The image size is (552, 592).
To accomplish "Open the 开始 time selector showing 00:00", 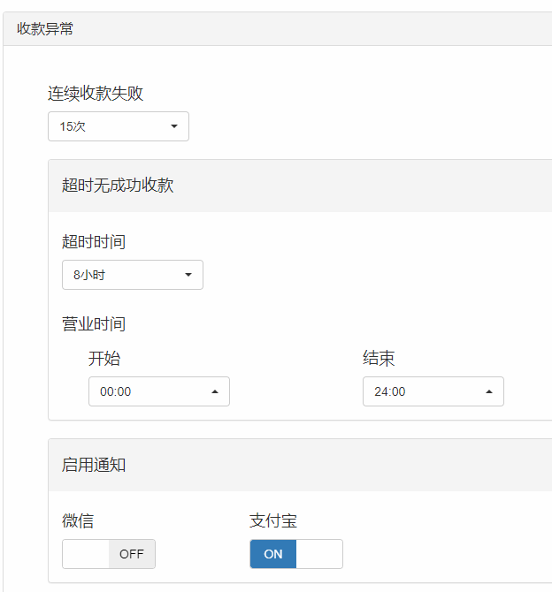I will (x=159, y=391).
